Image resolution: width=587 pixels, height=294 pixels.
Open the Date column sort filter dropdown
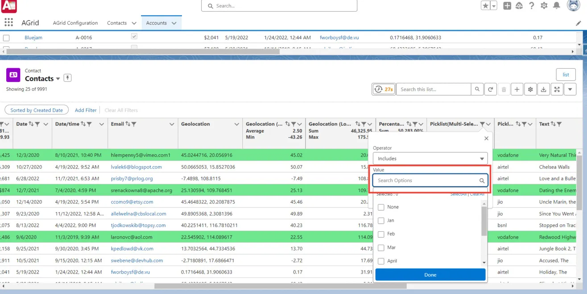coord(45,125)
